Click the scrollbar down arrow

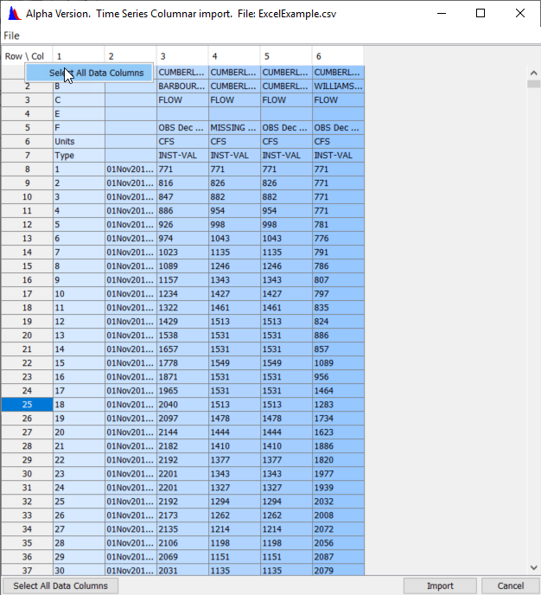pos(533,568)
